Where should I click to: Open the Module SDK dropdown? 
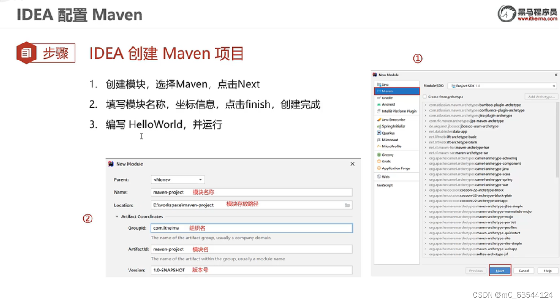click(x=554, y=86)
